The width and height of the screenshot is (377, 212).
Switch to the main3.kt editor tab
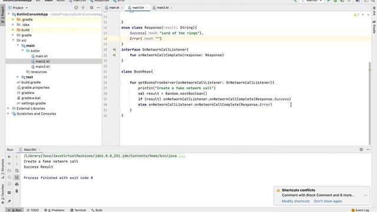click(x=138, y=8)
